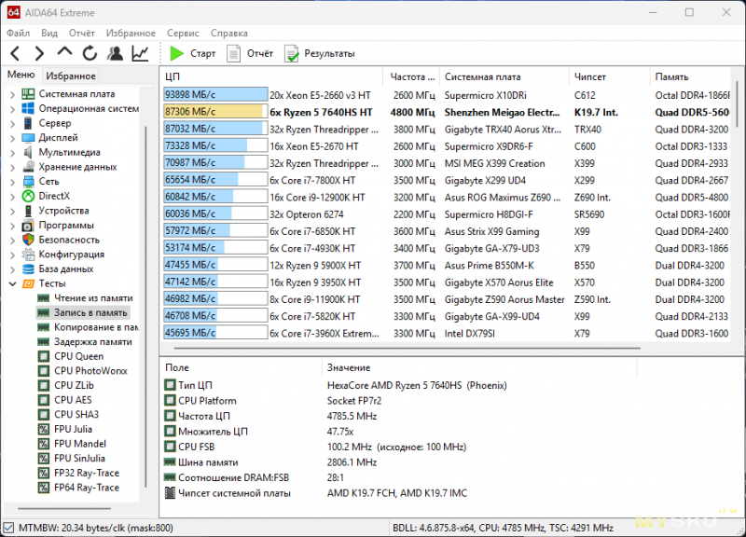Click the vertical scrollbar of the sidebar tree
This screenshot has height=537, width=746.
(145, 307)
